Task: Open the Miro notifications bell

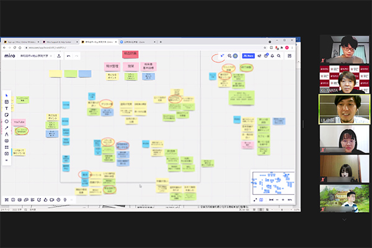Action: pyautogui.click(x=272, y=56)
